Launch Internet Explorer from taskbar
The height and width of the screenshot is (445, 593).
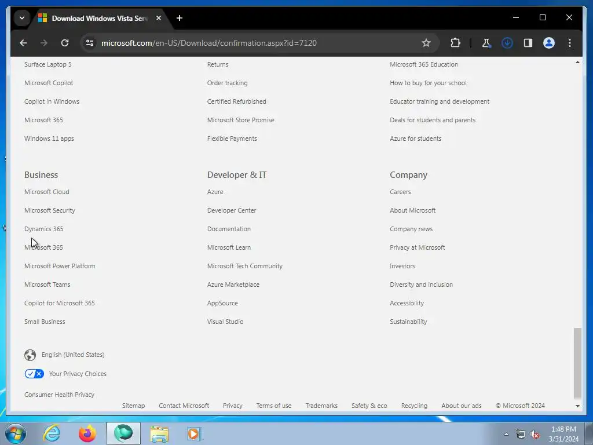(x=52, y=433)
